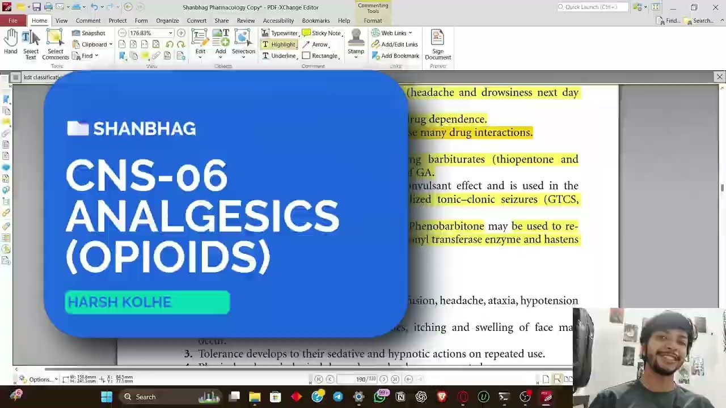This screenshot has width=726, height=408.
Task: Choose the Select Comments tool
Action: 56,45
